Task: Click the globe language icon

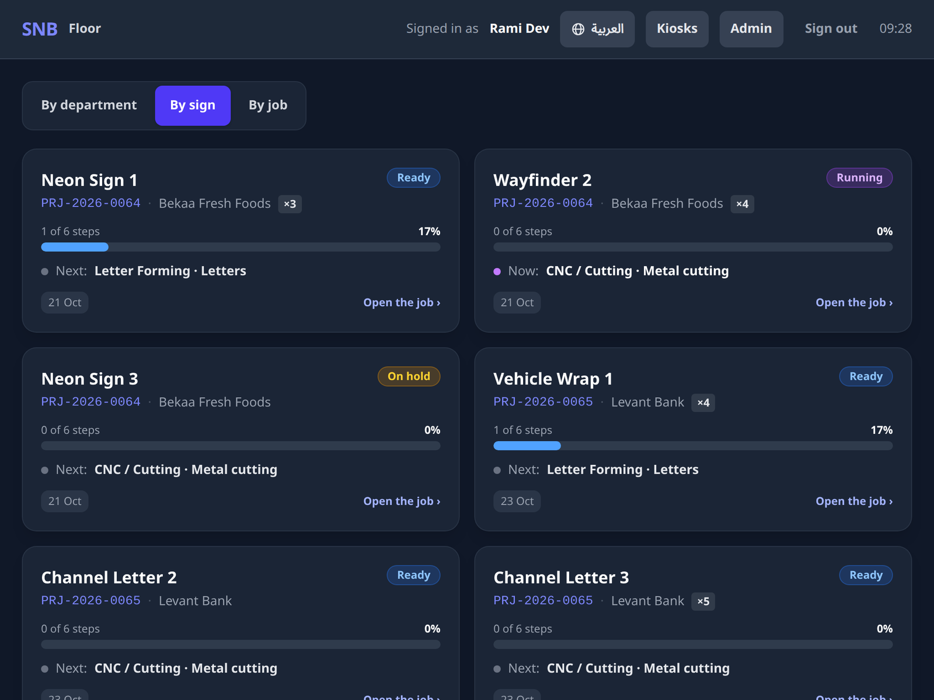Action: point(578,29)
